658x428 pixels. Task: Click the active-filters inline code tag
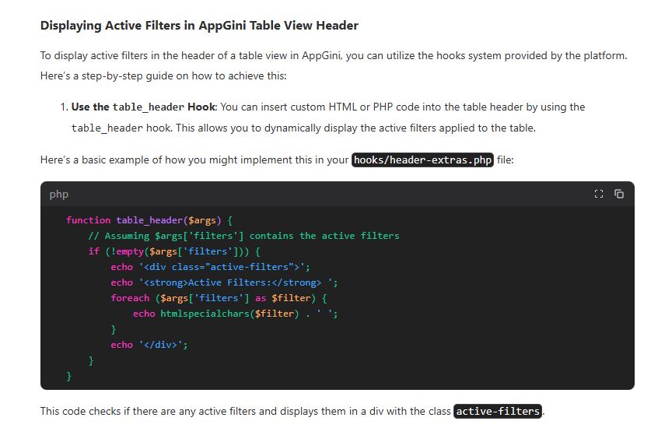tap(498, 411)
